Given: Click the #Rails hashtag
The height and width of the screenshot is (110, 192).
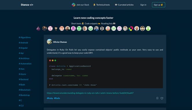Looking at the screenshot, I should click(x=57, y=98).
